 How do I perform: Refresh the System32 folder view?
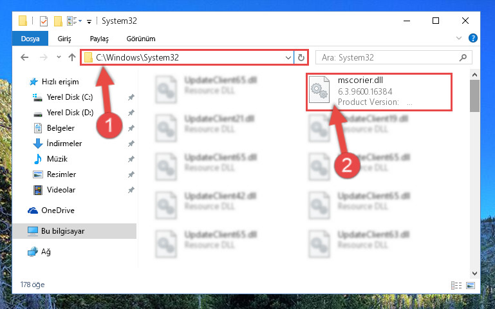301,57
